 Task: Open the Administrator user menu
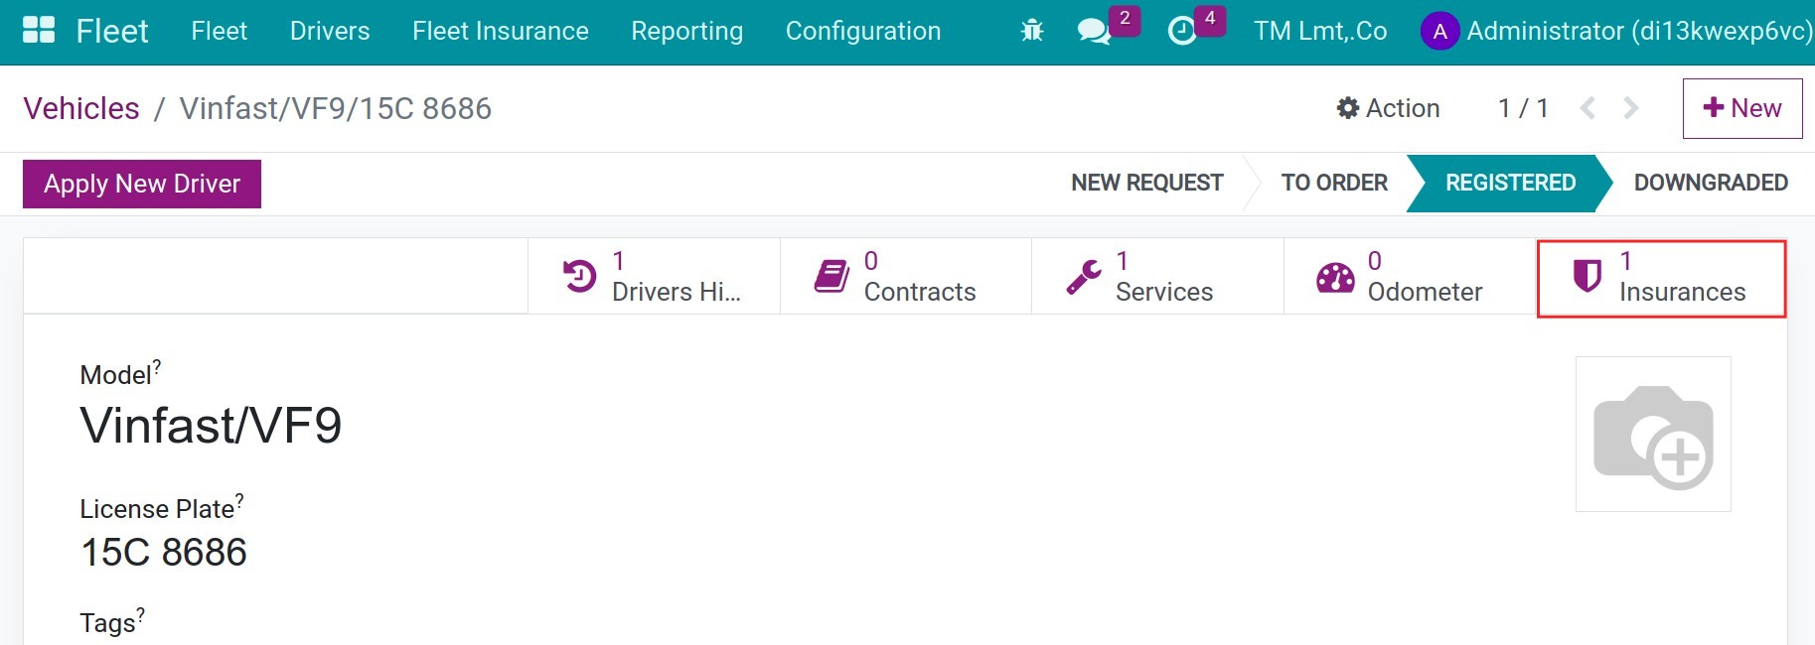(x=1617, y=32)
